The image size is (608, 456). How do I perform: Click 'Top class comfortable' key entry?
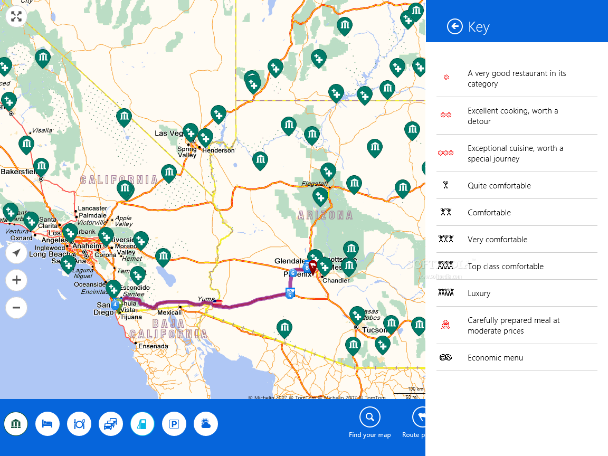[517, 267]
